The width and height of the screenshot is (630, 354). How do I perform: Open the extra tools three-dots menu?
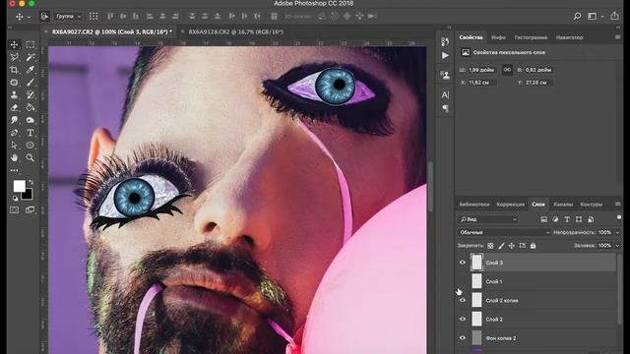click(14, 170)
